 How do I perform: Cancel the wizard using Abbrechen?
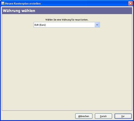point(84,116)
